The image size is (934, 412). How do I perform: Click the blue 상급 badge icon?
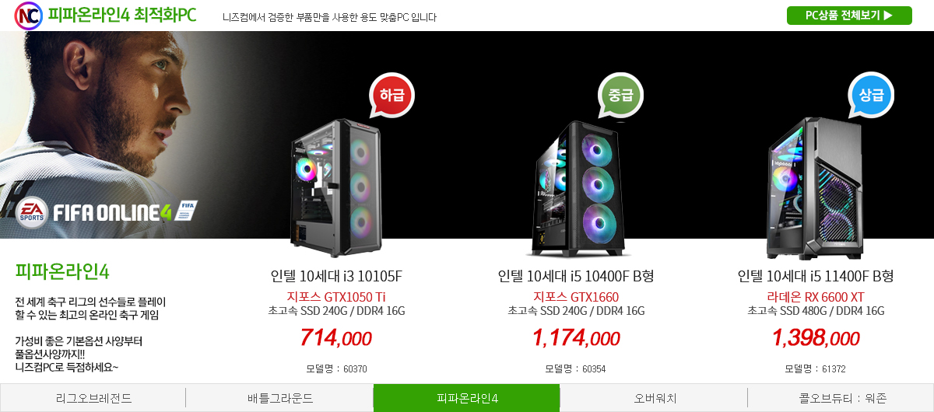coord(871,96)
